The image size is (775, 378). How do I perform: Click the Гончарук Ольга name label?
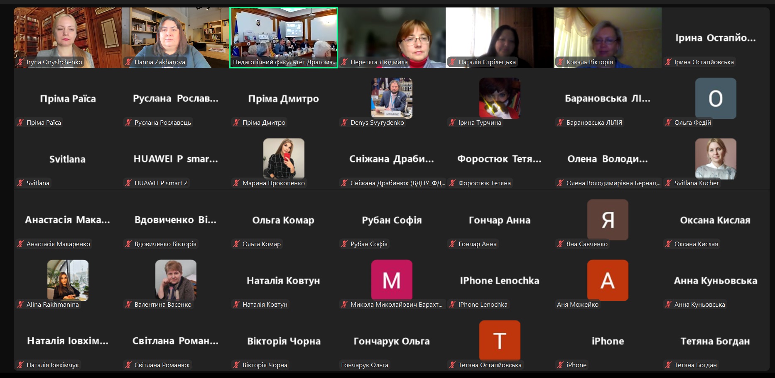pyautogui.click(x=365, y=365)
